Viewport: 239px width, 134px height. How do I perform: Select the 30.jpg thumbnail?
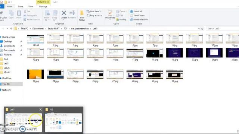tap(174, 74)
